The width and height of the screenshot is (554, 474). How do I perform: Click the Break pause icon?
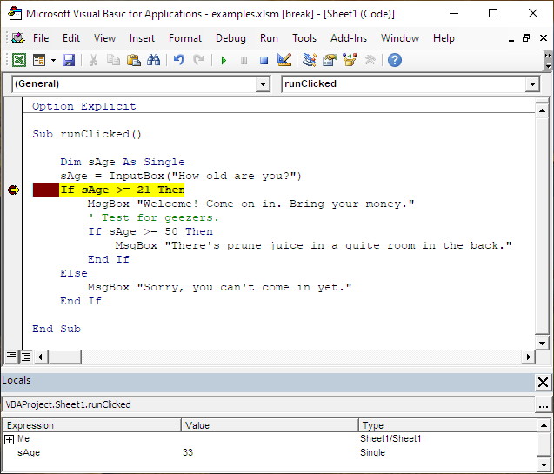244,60
